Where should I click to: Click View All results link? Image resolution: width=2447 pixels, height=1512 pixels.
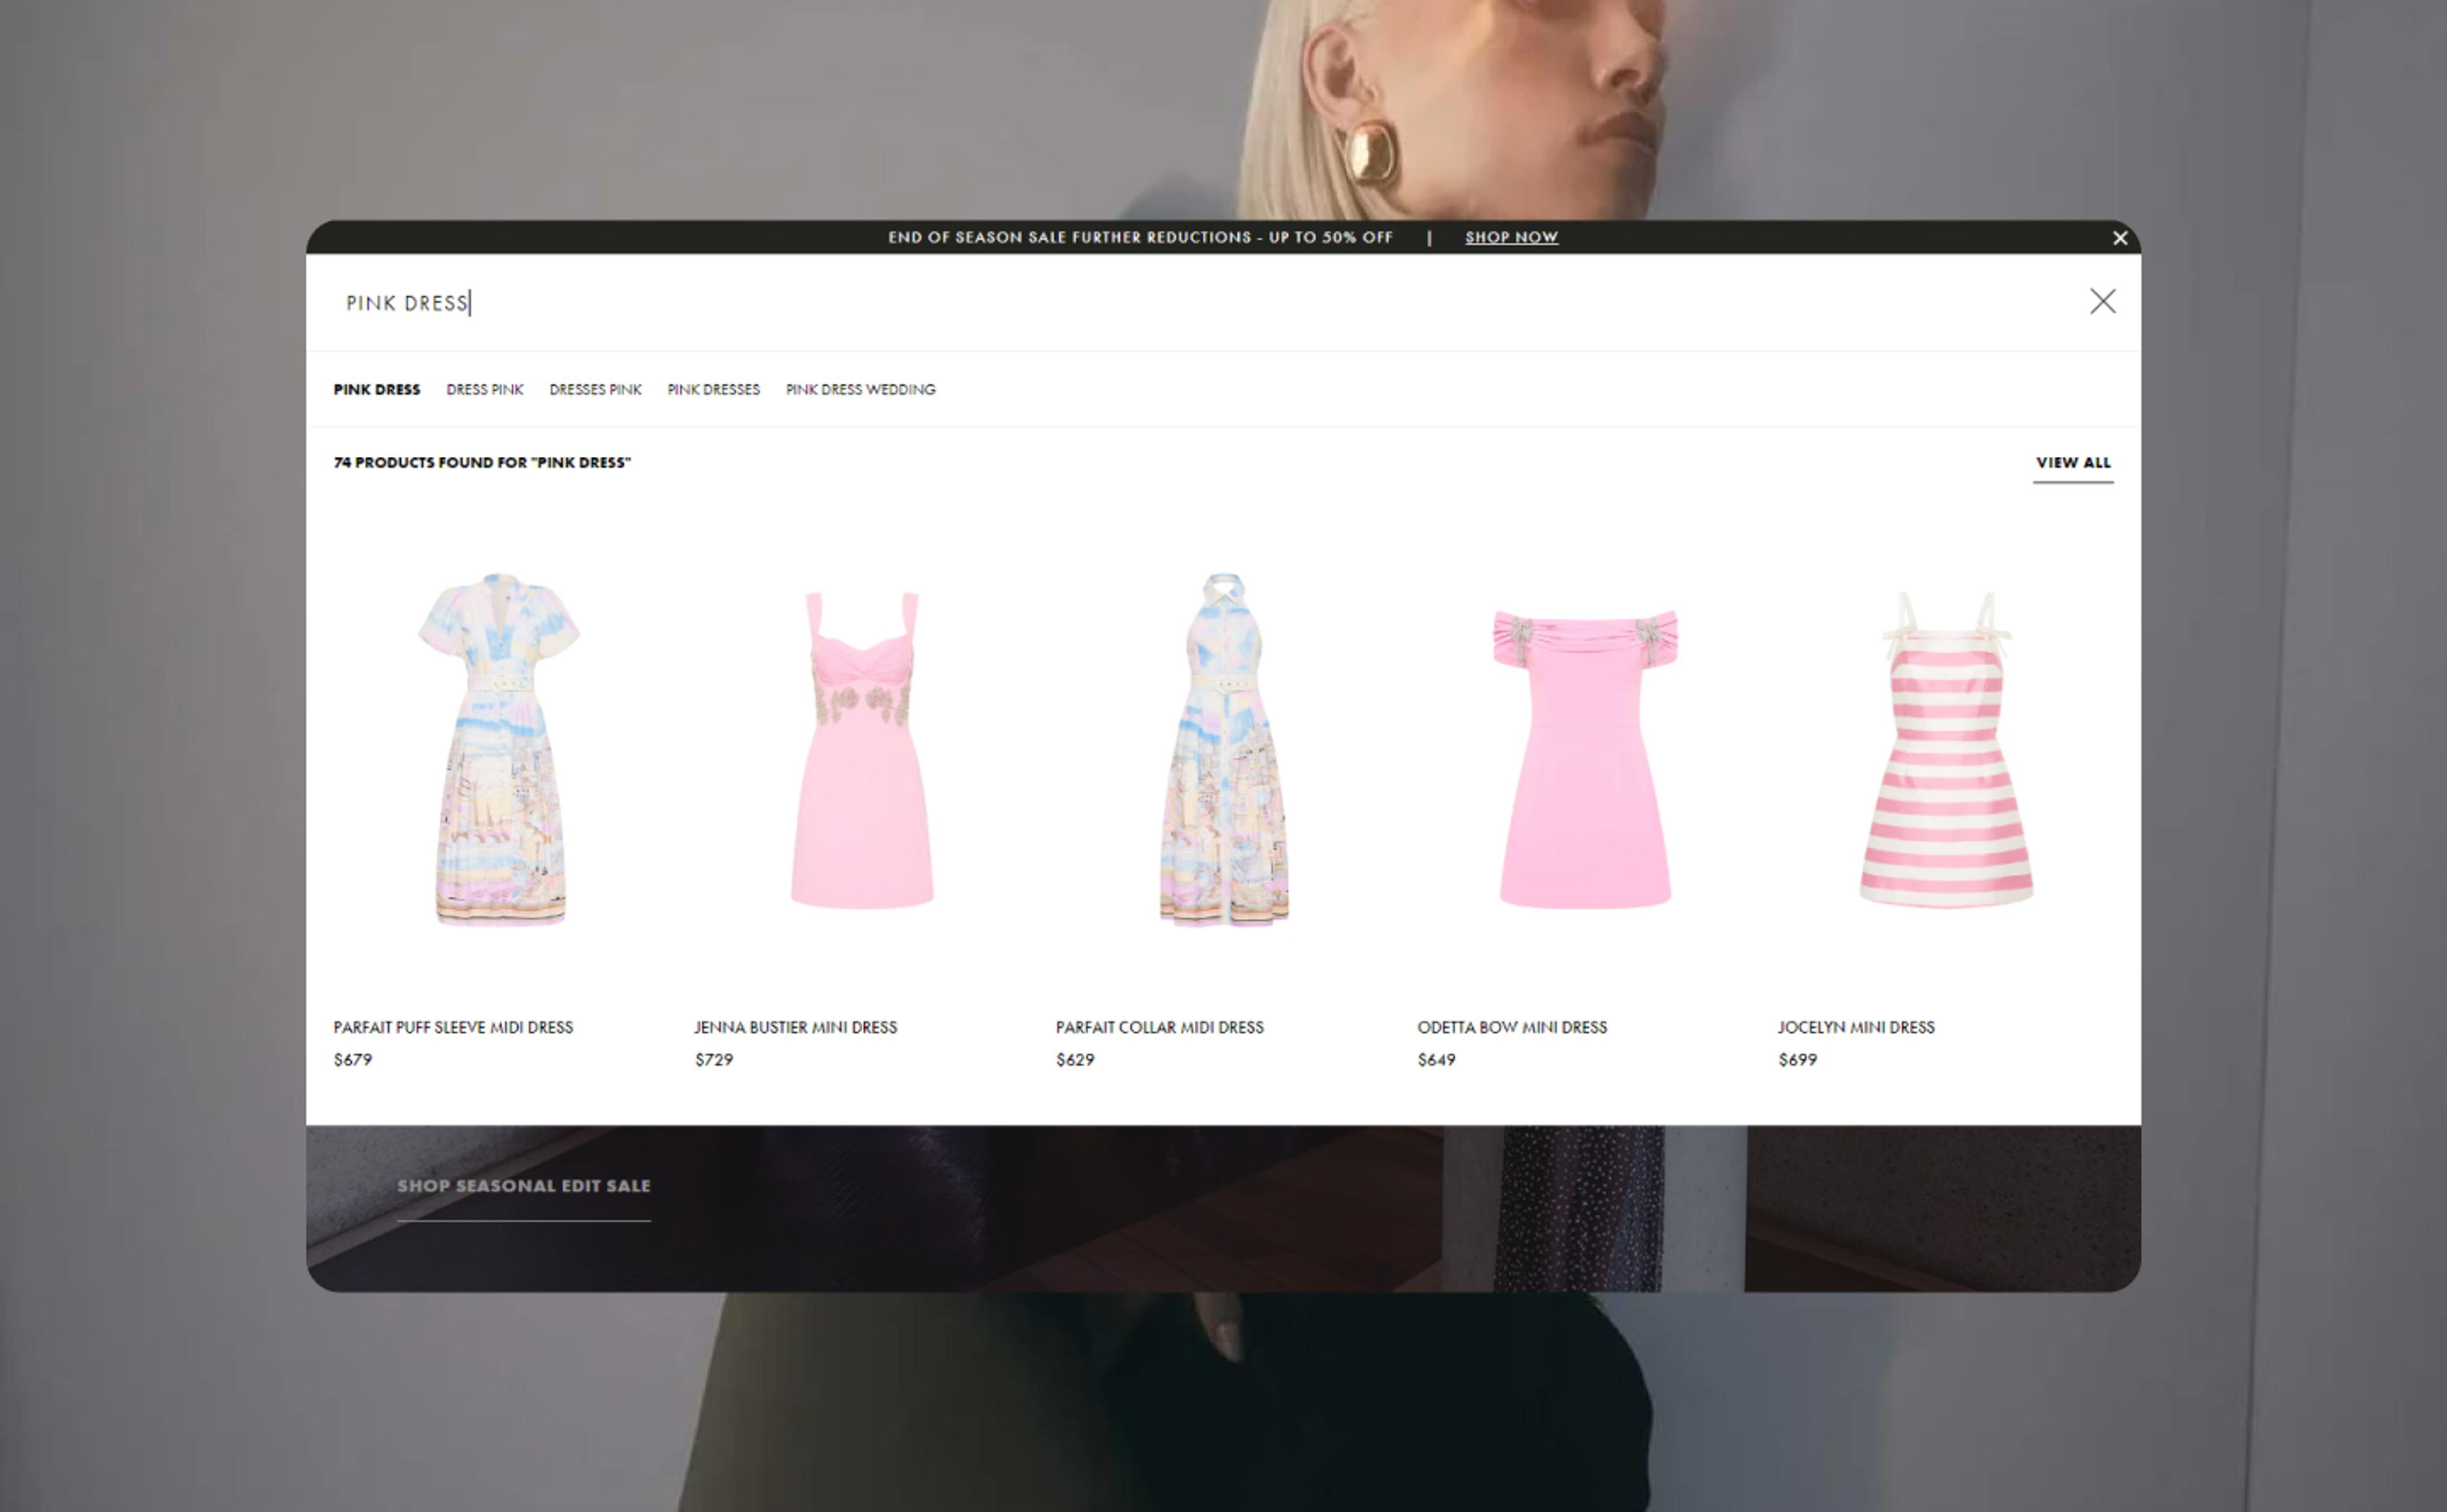pos(2072,462)
